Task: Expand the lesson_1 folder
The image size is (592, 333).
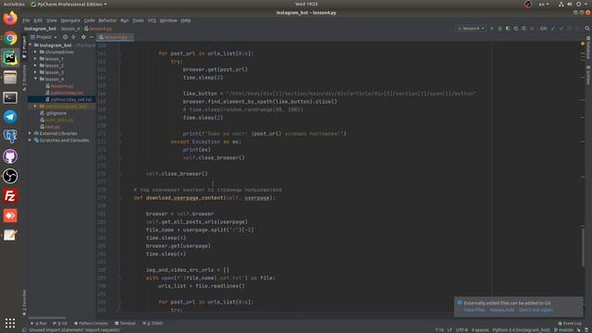Action: [x=35, y=58]
